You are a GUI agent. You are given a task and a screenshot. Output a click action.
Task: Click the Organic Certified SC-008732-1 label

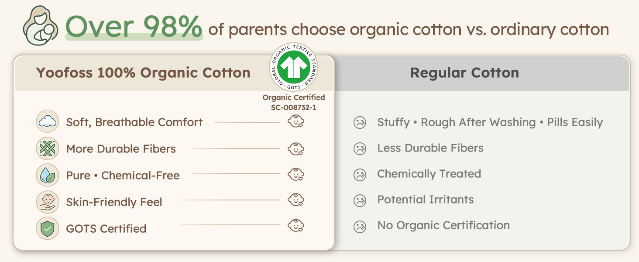(x=294, y=102)
